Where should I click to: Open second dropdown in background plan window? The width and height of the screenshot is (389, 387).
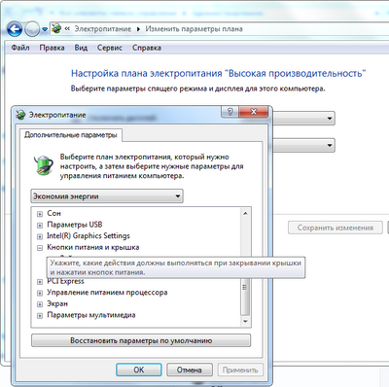point(304,145)
